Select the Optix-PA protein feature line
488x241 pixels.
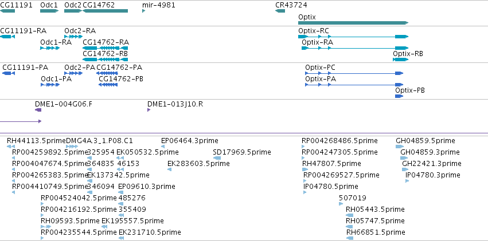pos(354,85)
